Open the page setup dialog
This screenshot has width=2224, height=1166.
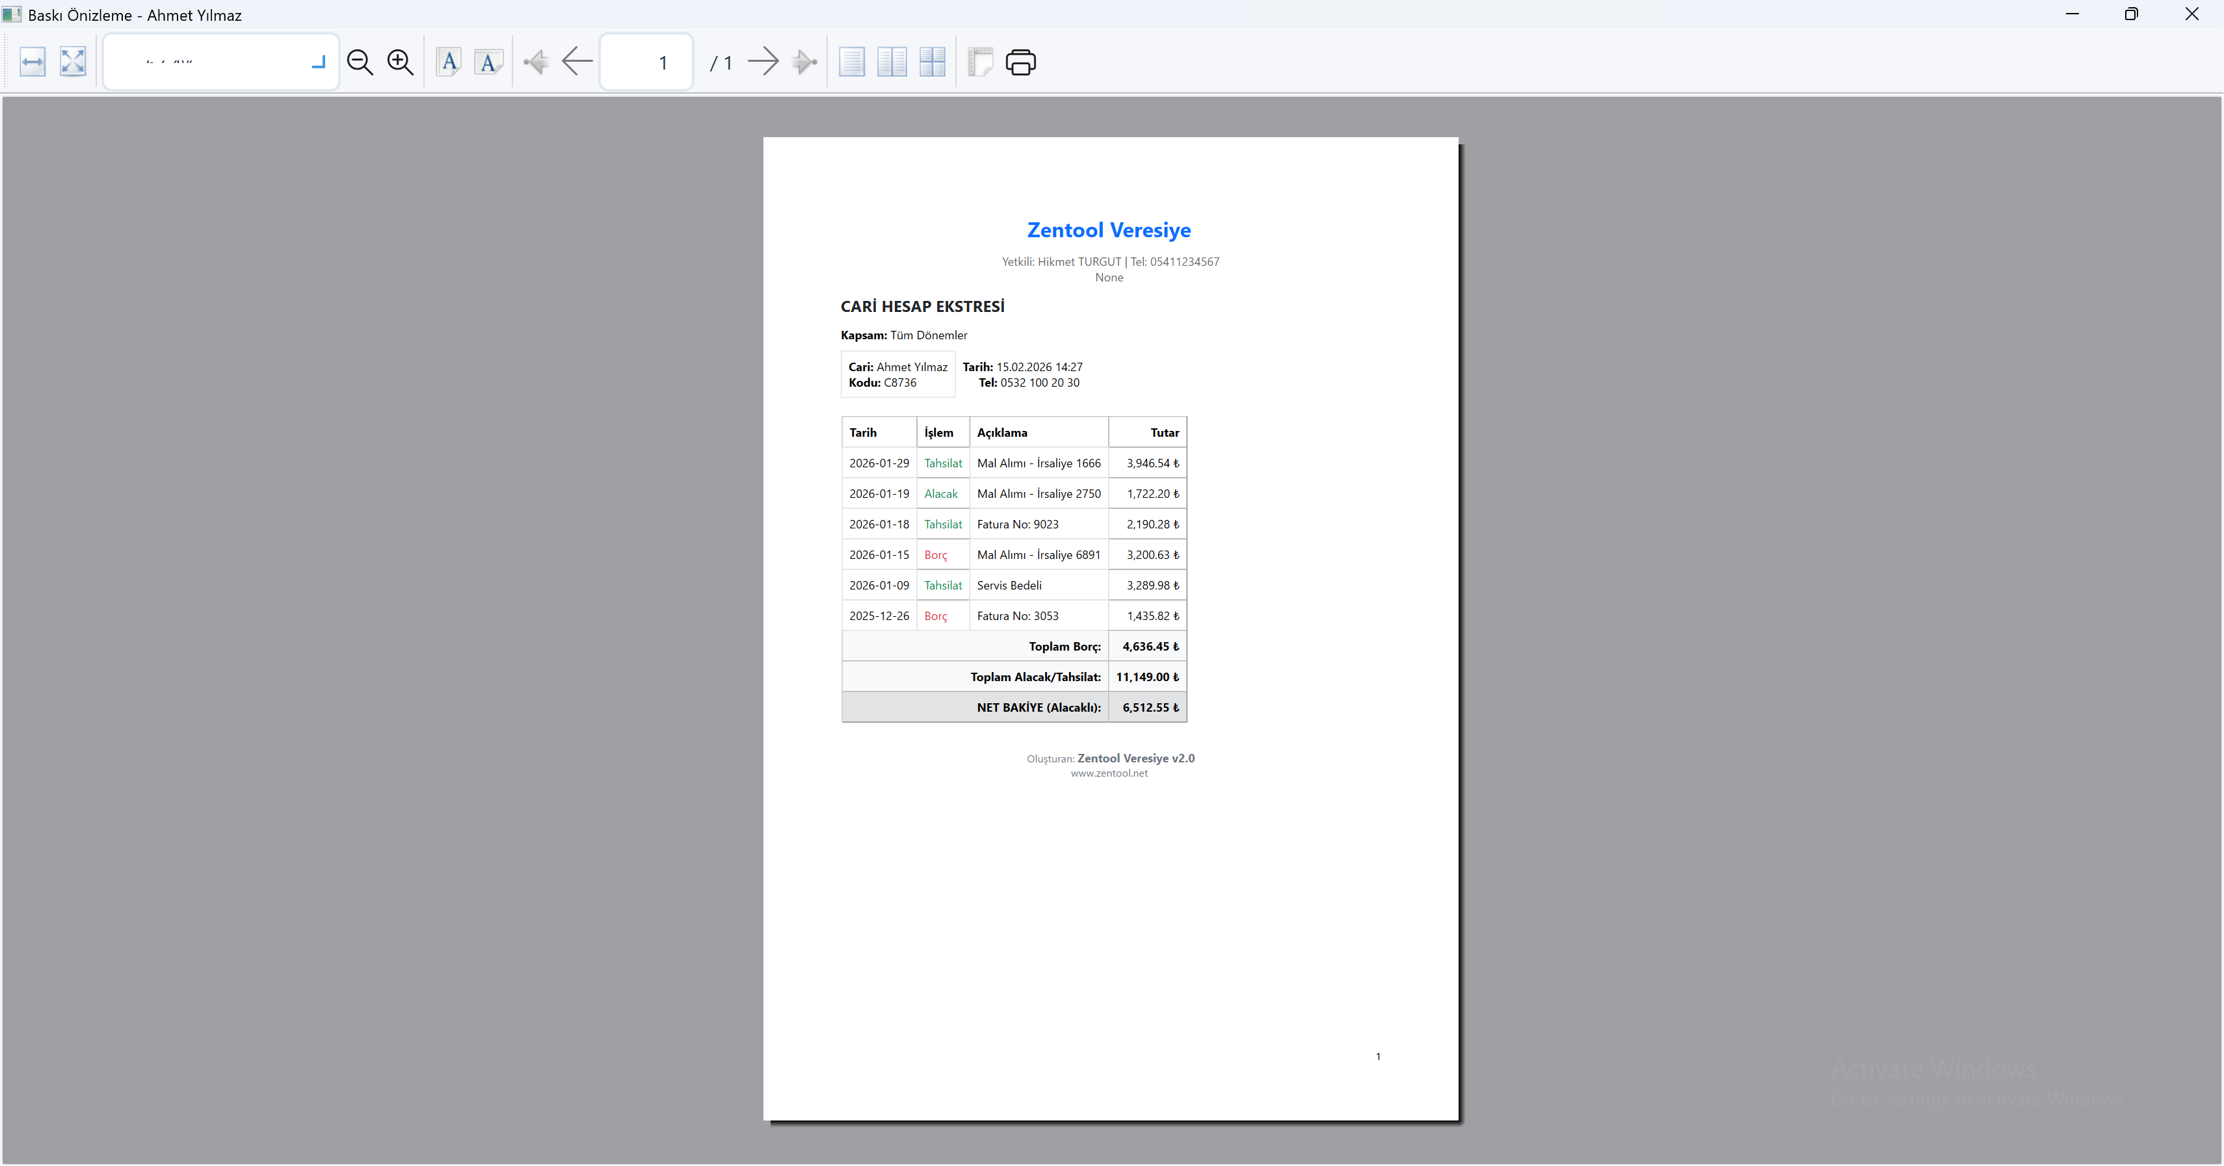(x=980, y=62)
